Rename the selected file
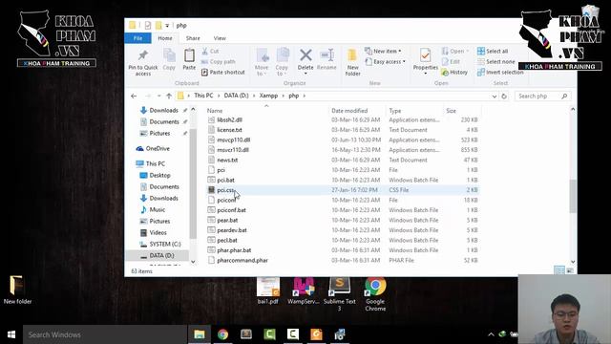Image resolution: width=611 pixels, height=344 pixels. point(327,59)
